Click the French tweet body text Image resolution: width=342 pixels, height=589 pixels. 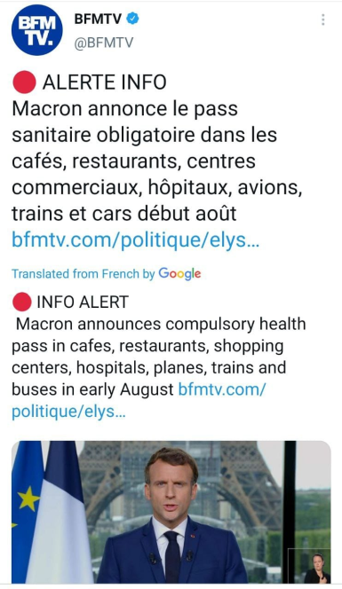pyautogui.click(x=157, y=161)
